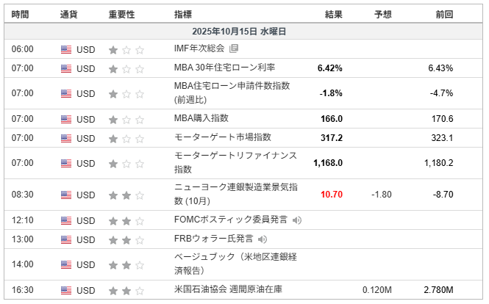The width and height of the screenshot is (489, 304).
Task: Click the importance stars for ニューヨーク連銀製造業景気指数
Action: [126, 195]
